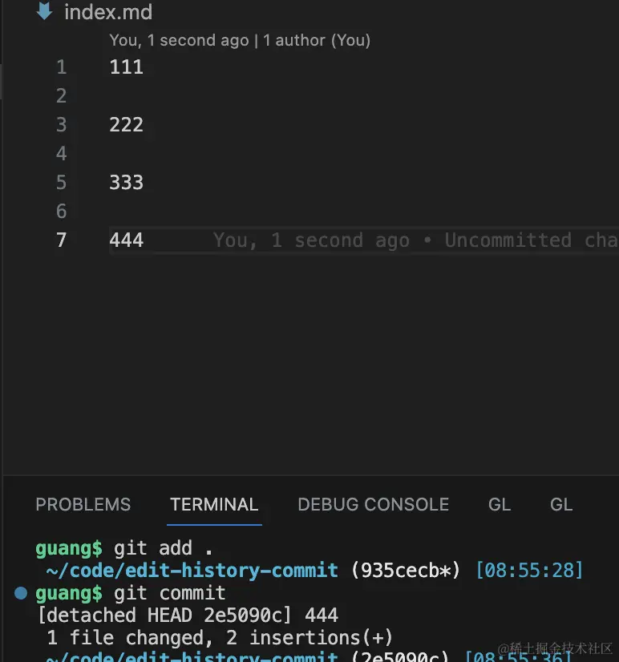
Task: Select line number 1 in the gutter
Action: [x=62, y=67]
